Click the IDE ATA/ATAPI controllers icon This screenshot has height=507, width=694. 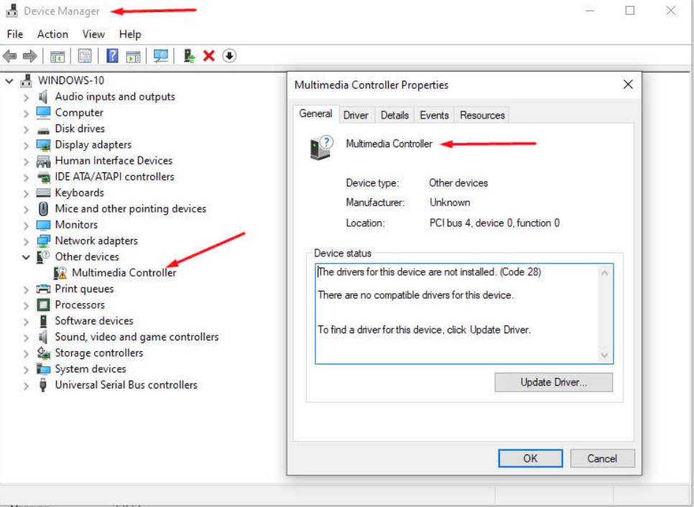pos(43,177)
